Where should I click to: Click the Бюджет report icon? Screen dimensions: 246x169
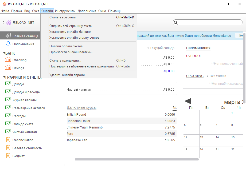click(8, 156)
